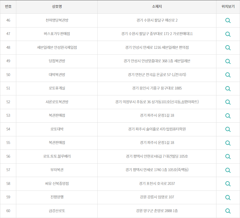This screenshot has width=240, height=218.
Task: Open map view for 당첨복권방
Action: (x=228, y=61)
